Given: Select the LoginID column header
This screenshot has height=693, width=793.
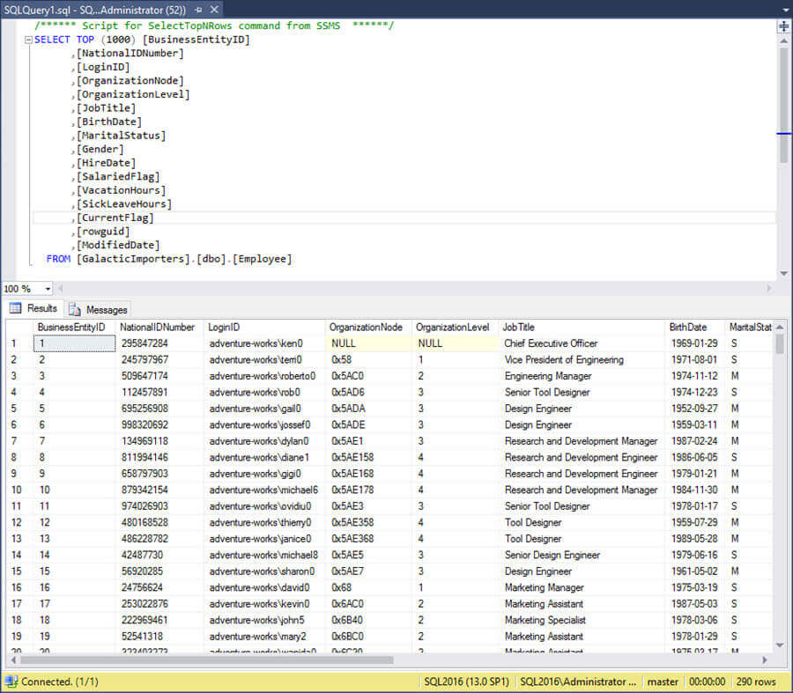Looking at the screenshot, I should (x=225, y=327).
